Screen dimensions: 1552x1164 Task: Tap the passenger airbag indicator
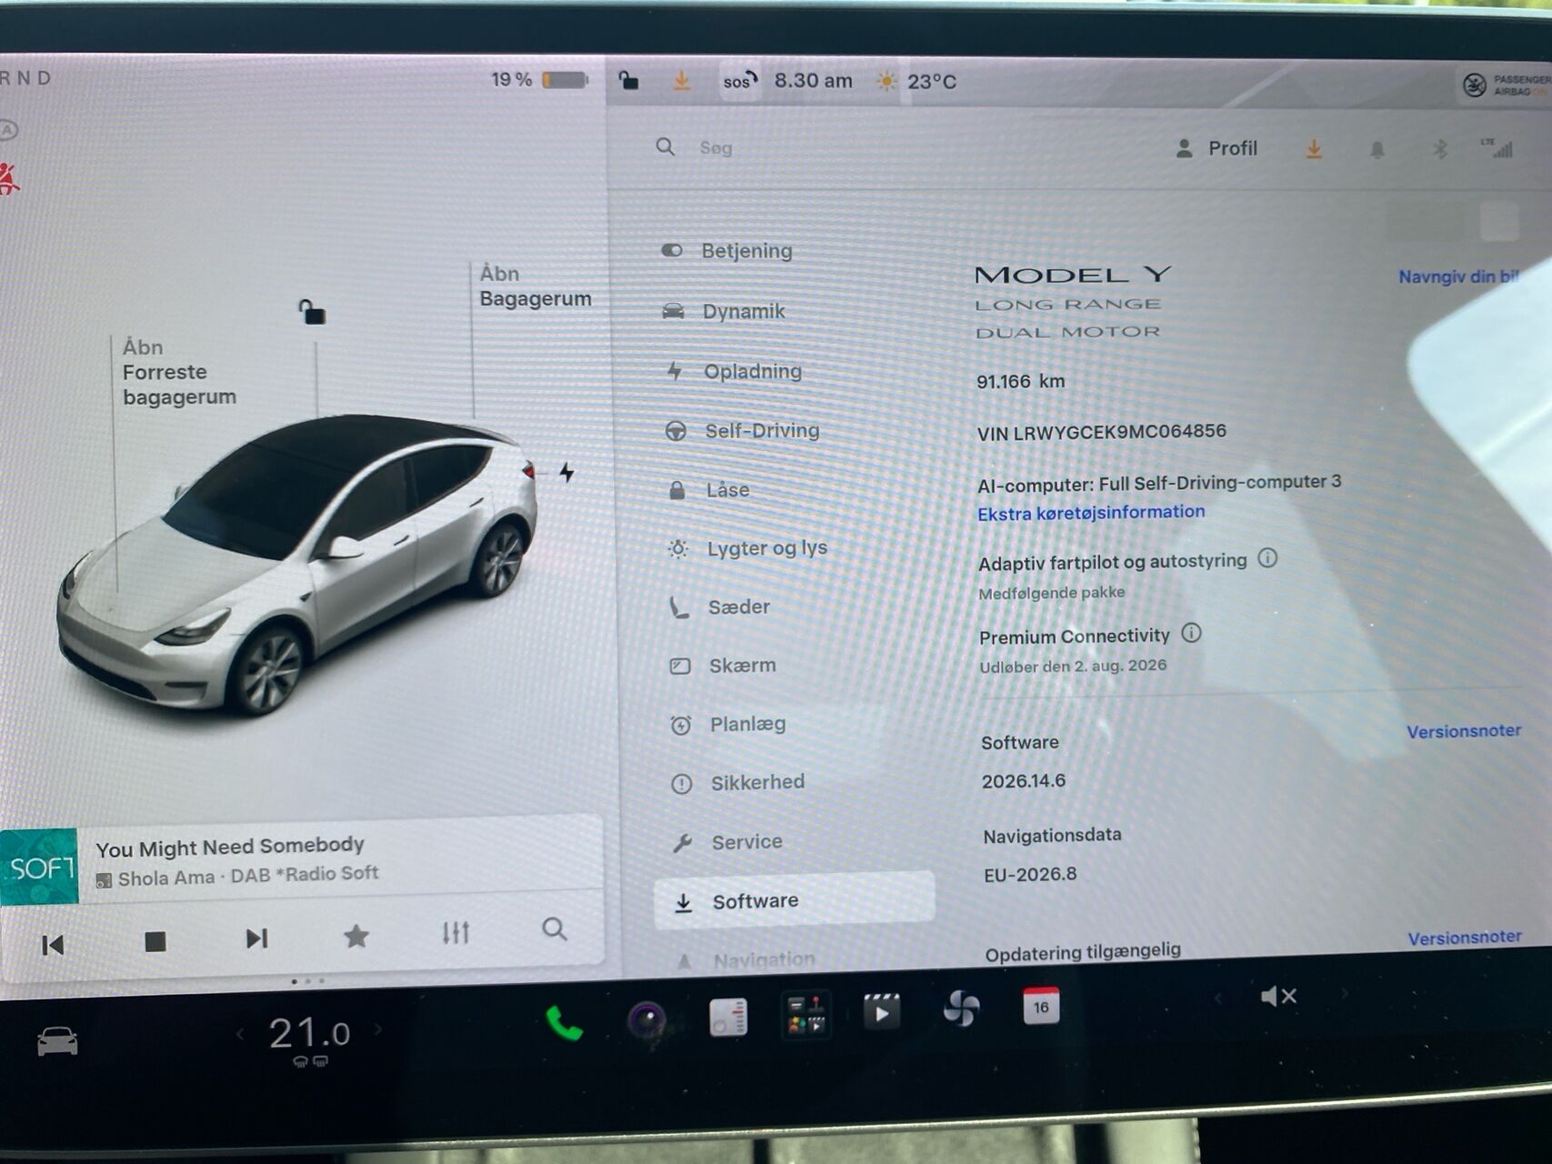[1505, 85]
